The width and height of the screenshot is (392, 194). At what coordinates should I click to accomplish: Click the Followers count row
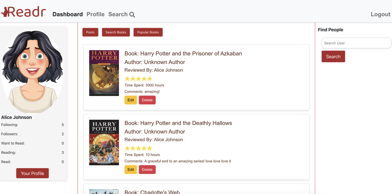point(32,134)
